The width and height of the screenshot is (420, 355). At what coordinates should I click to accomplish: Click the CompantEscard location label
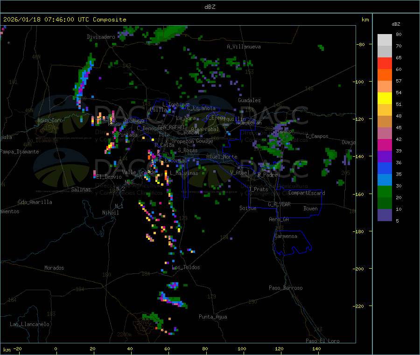coord(307,193)
